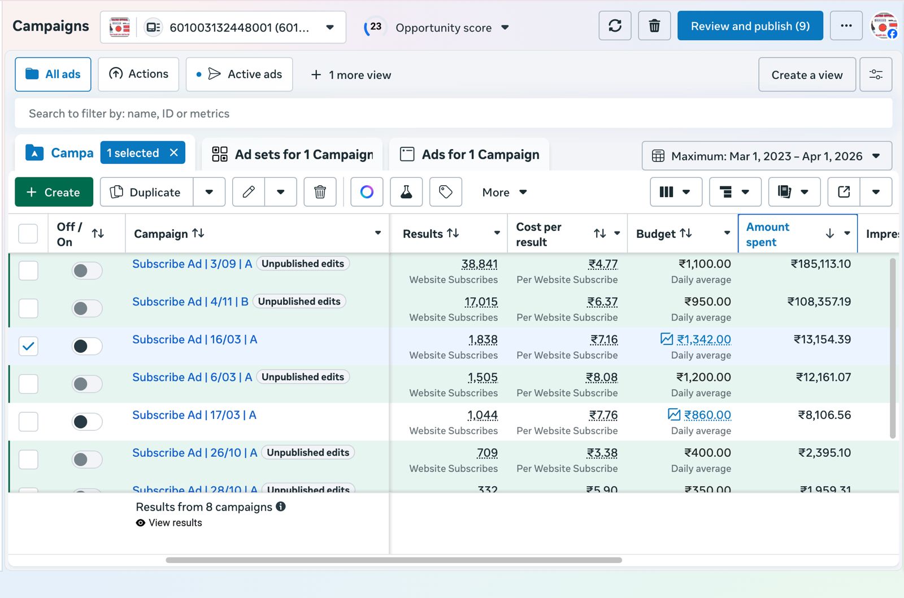Open the breakdown icon dropdown
Viewport: 904px width, 598px height.
click(x=736, y=192)
